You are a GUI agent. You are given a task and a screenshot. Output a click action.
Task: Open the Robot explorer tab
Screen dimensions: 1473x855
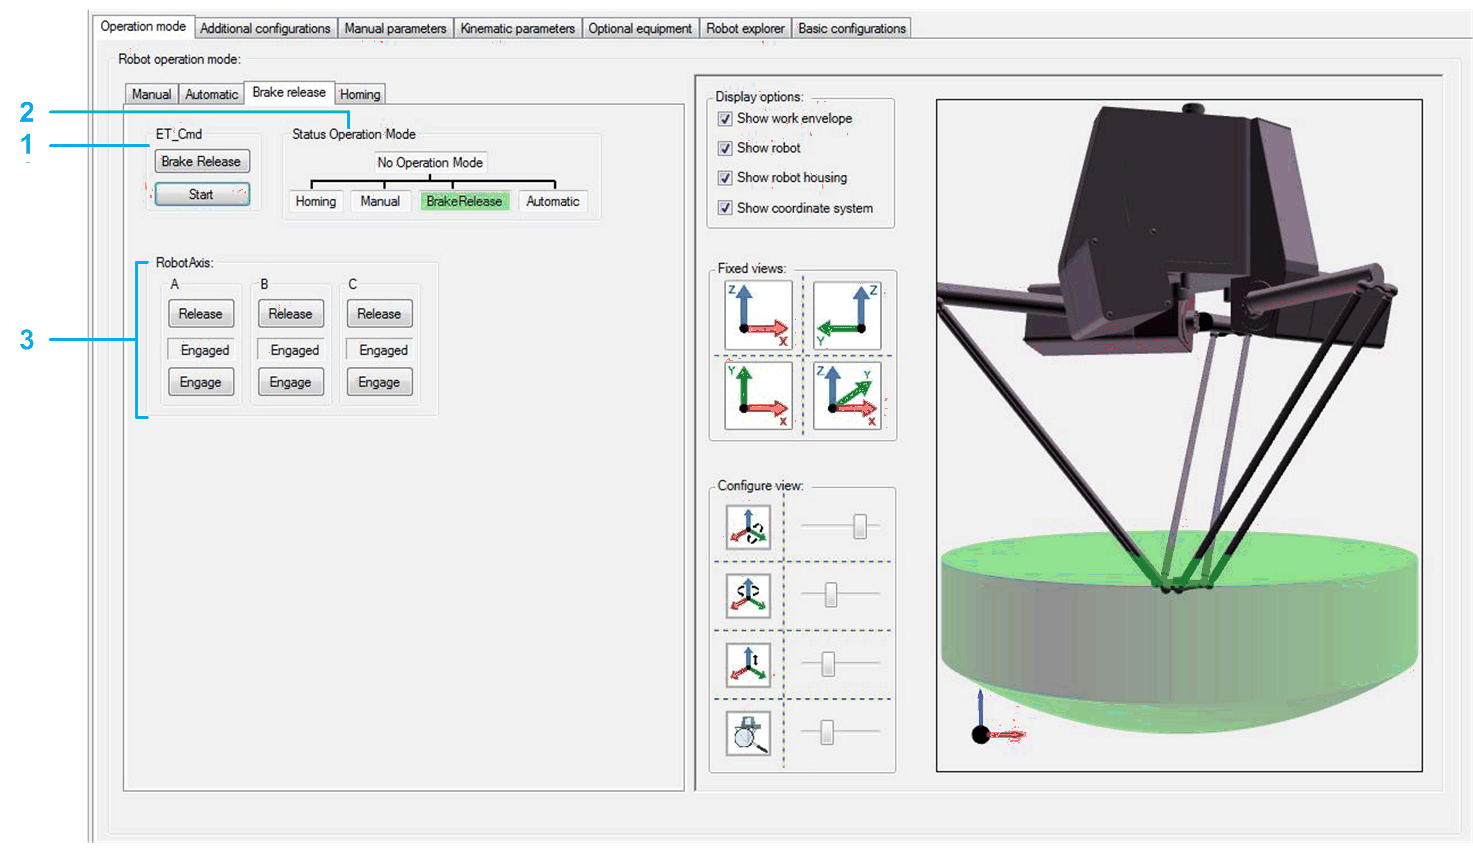745,28
